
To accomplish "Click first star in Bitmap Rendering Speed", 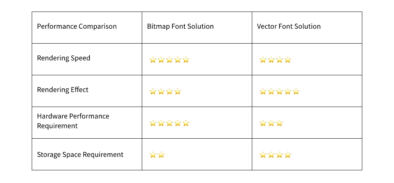I will [153, 60].
